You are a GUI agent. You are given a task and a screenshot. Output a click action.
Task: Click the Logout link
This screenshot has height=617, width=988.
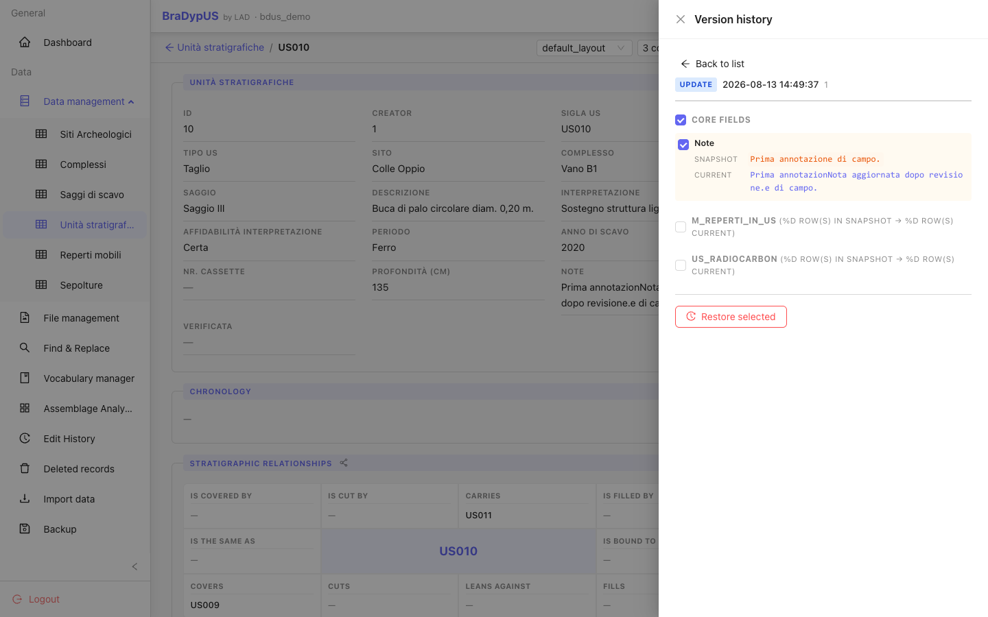[x=44, y=599]
